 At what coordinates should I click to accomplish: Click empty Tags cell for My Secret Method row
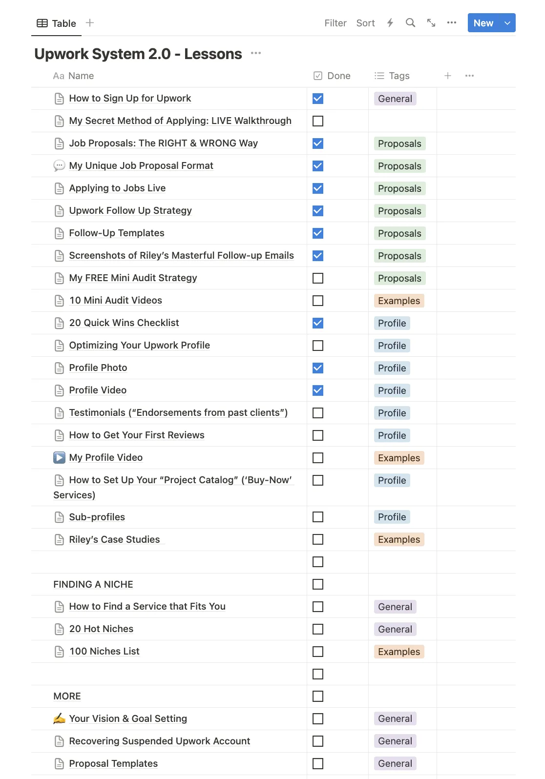(x=402, y=121)
